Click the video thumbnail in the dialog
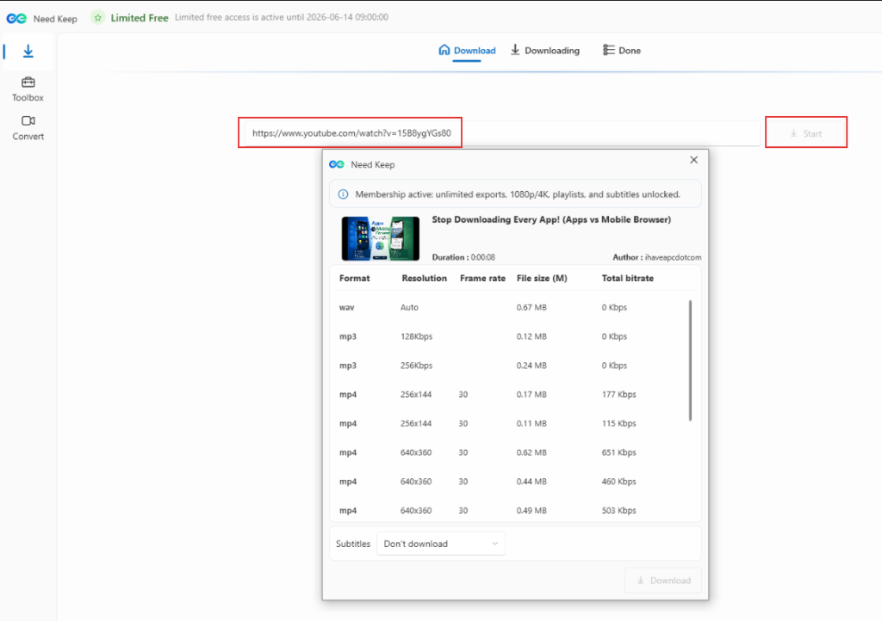The width and height of the screenshot is (882, 621). coord(380,238)
